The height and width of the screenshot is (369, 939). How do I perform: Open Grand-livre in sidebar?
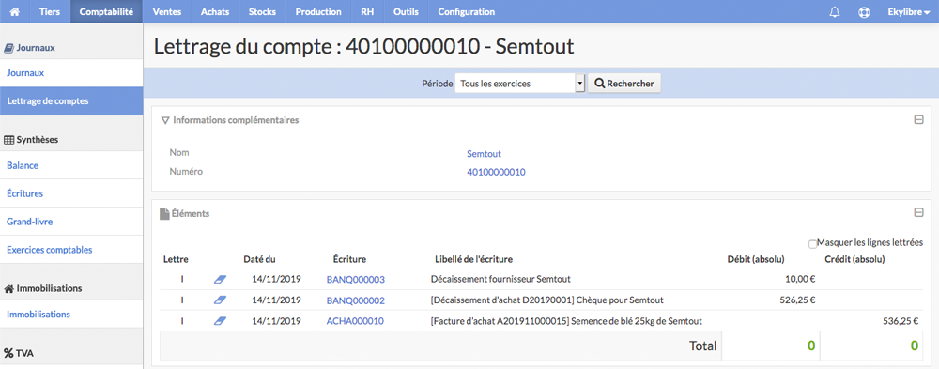(71, 222)
